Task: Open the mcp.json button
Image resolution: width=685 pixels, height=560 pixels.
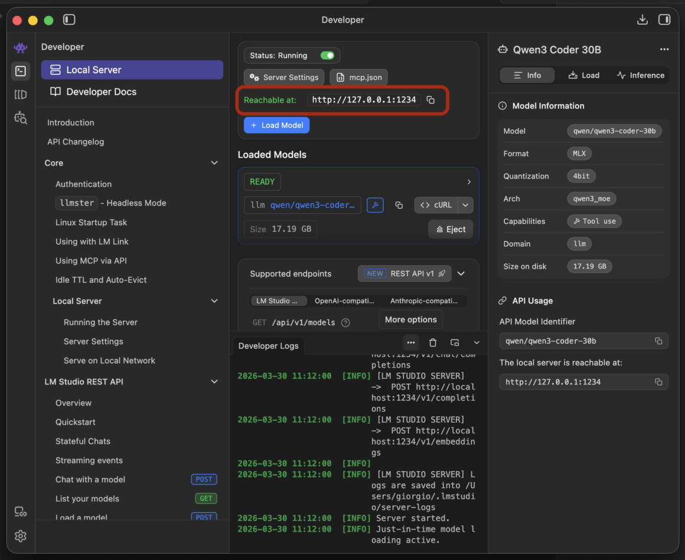Action: 358,77
